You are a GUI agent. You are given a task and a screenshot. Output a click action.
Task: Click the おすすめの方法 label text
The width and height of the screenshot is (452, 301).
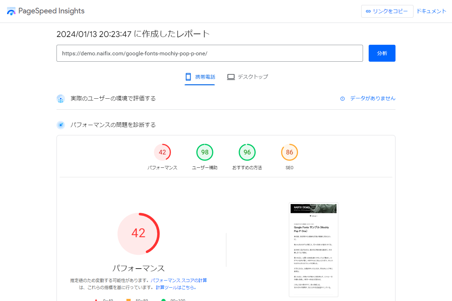(x=247, y=168)
